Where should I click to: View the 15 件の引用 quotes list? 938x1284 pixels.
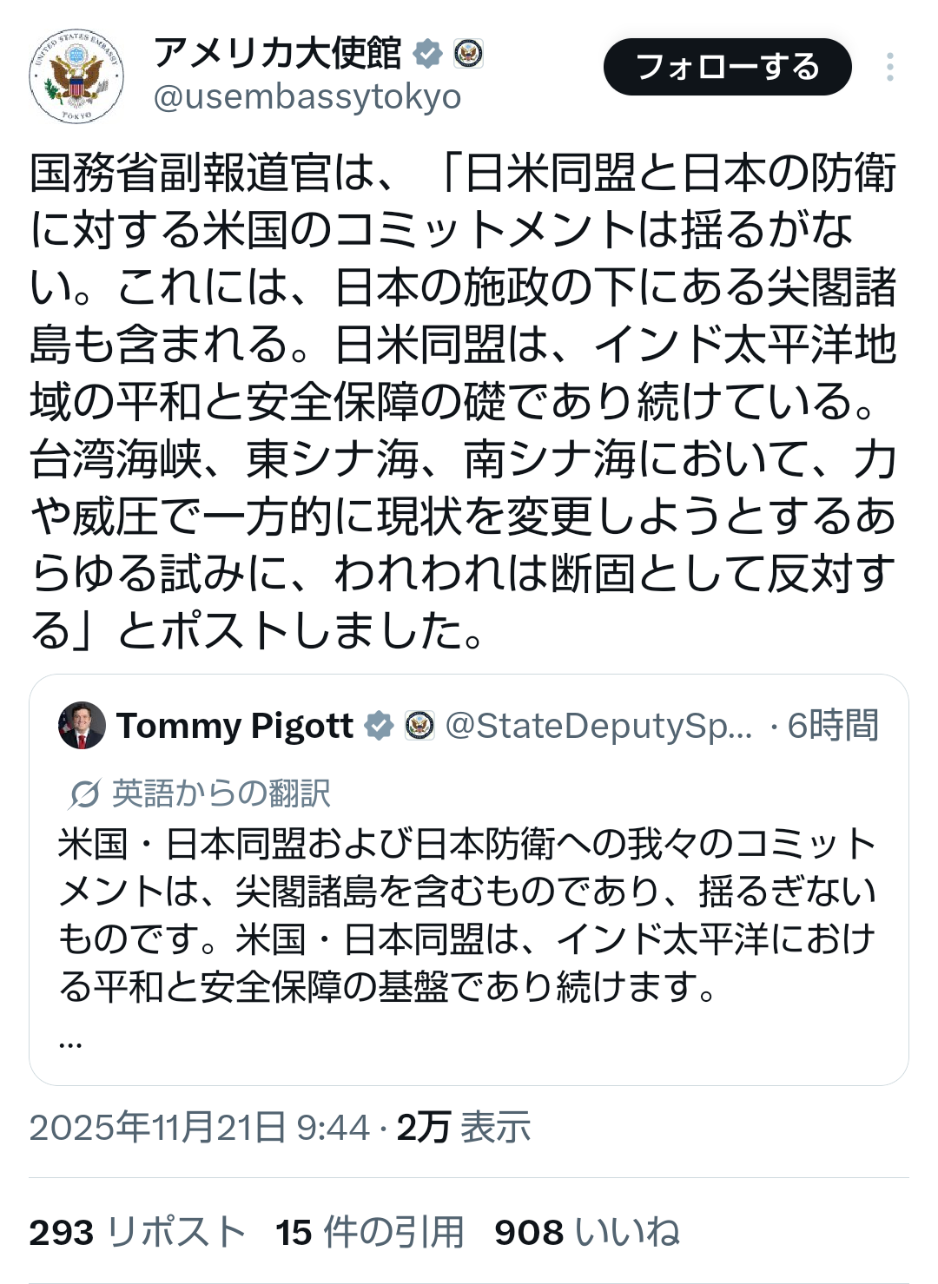click(370, 1232)
